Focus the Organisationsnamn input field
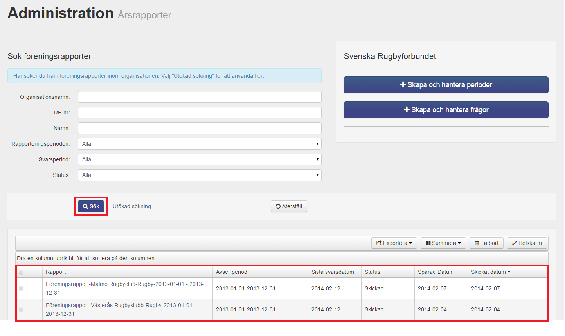Viewport: 565px width, 336px height. 200,97
